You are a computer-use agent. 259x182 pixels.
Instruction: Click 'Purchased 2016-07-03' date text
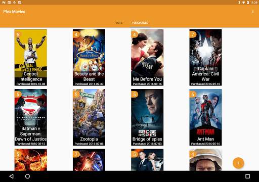[147, 144]
